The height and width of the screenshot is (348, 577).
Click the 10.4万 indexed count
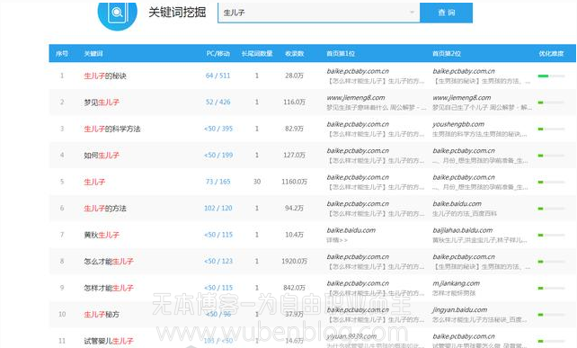(x=295, y=235)
